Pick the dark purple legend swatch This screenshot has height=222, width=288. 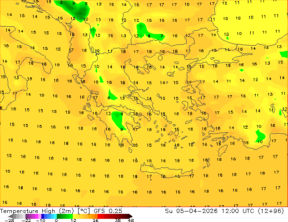pos(27,216)
